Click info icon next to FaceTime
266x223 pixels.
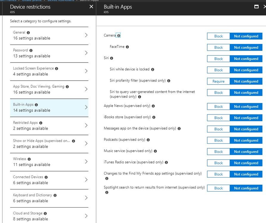pyautogui.click(x=127, y=47)
